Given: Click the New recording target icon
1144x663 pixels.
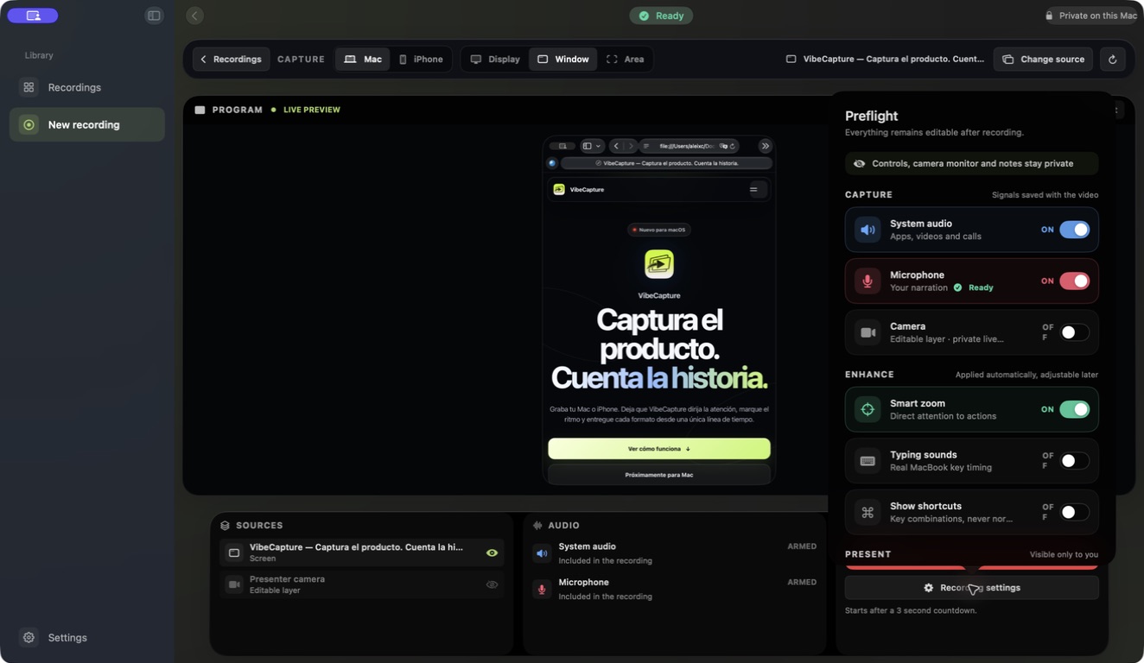Looking at the screenshot, I should 29,124.
